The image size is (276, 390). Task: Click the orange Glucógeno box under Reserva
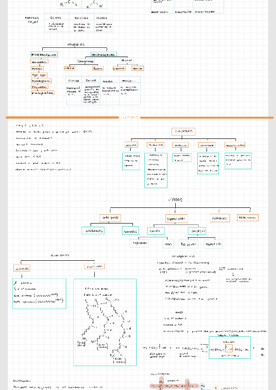pos(119,68)
